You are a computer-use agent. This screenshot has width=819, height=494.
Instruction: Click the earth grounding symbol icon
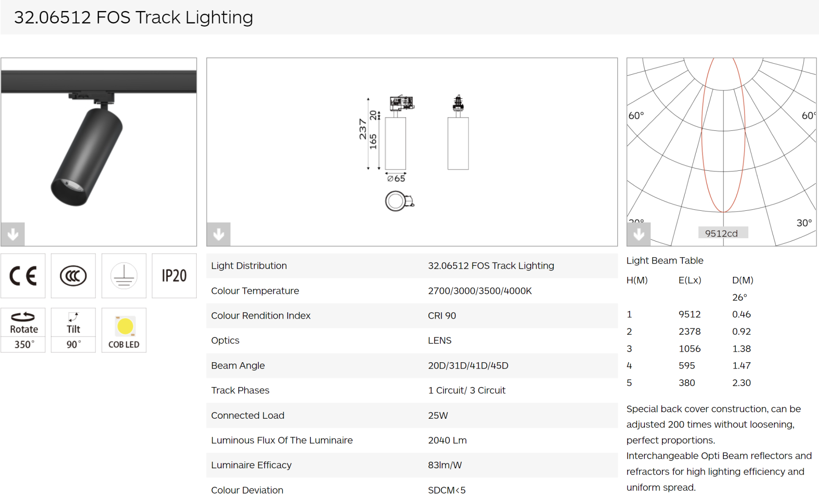pyautogui.click(x=124, y=276)
